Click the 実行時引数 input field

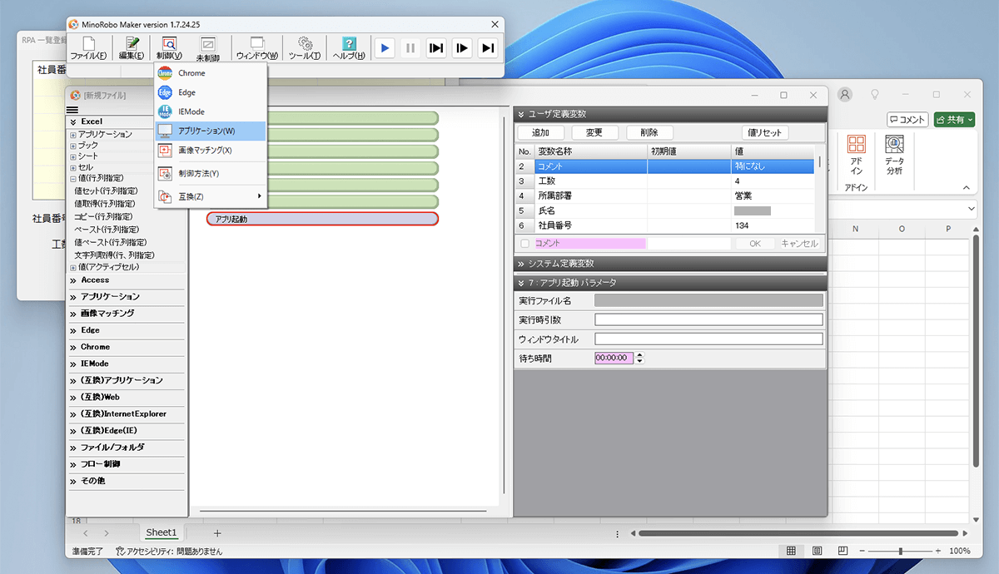coord(708,319)
